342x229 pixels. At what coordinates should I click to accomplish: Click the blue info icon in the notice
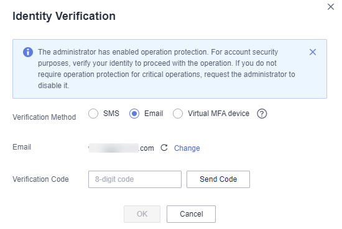click(x=28, y=52)
